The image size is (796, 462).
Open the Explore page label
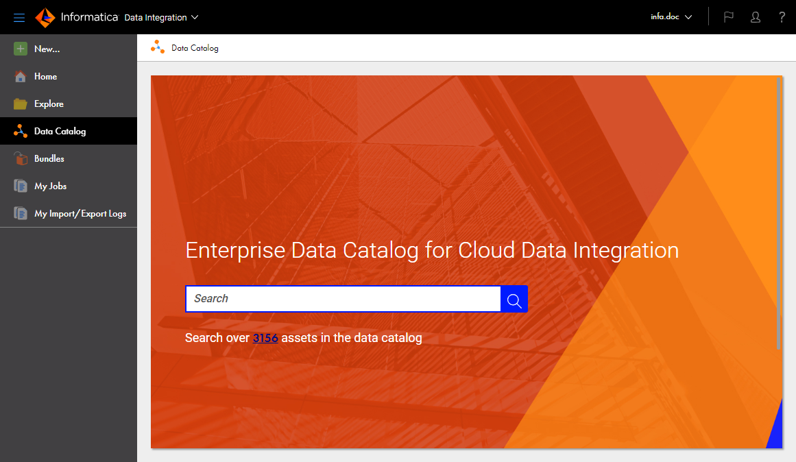tap(49, 104)
